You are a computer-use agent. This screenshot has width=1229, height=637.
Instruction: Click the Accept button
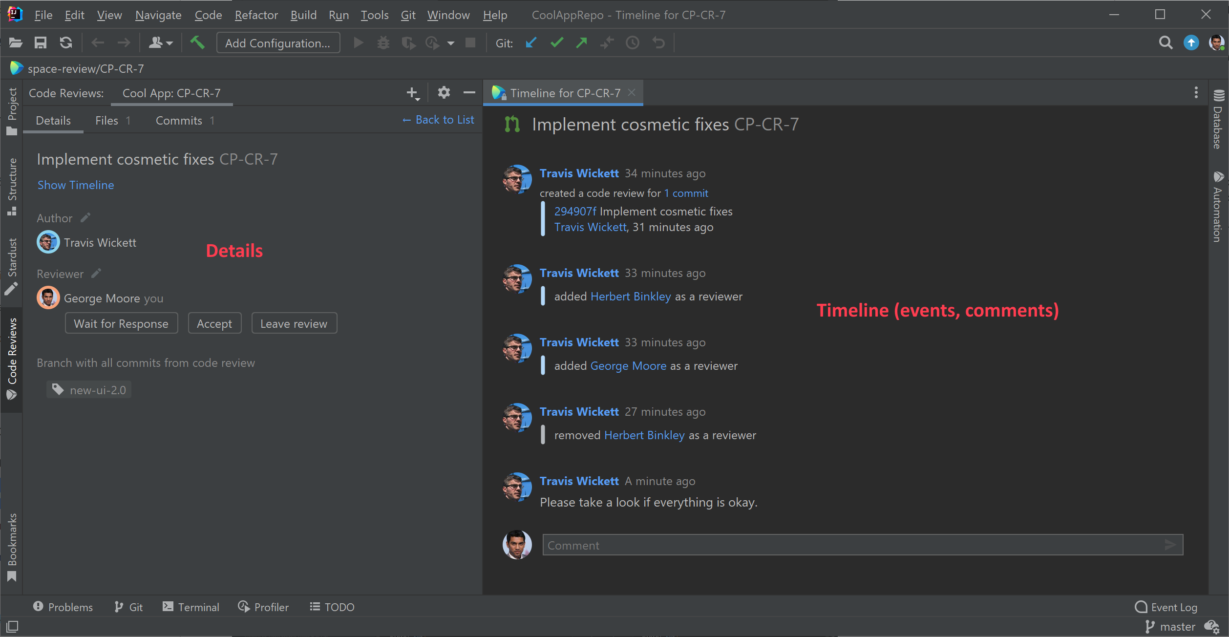point(214,323)
